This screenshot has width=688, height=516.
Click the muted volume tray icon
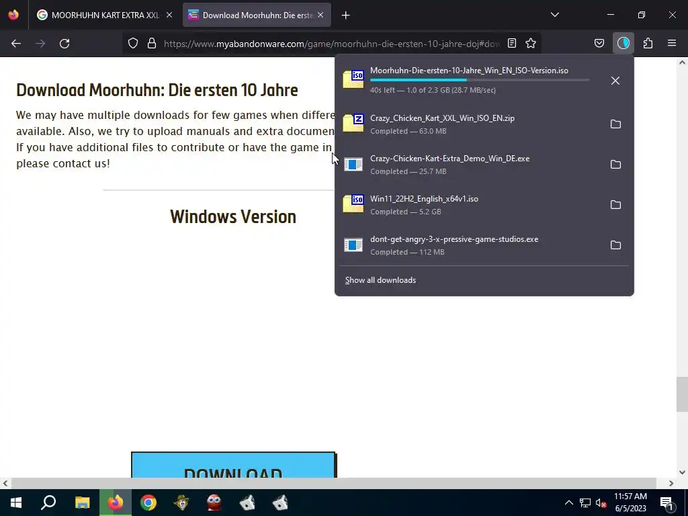point(601,503)
